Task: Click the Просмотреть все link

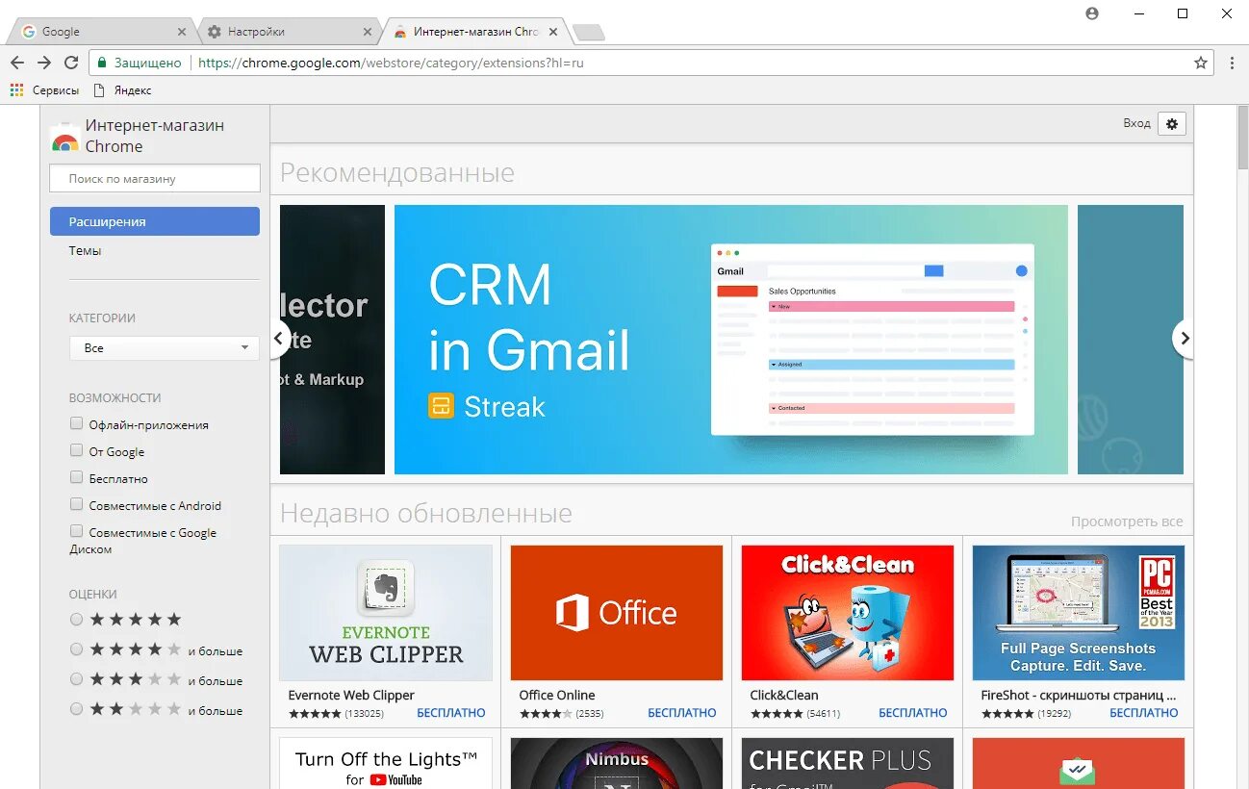Action: [x=1127, y=522]
